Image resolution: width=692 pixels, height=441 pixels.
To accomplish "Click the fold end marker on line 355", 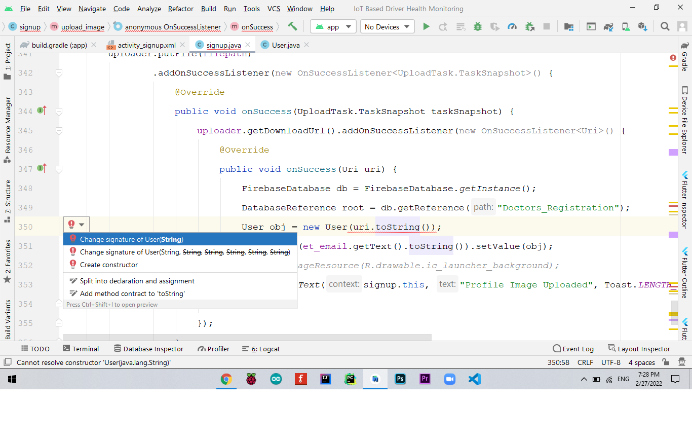I will tap(59, 323).
